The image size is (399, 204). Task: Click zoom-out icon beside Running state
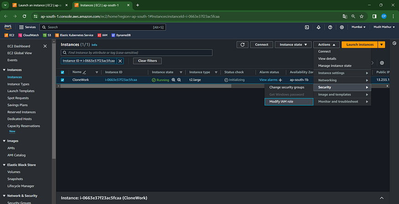click(179, 80)
